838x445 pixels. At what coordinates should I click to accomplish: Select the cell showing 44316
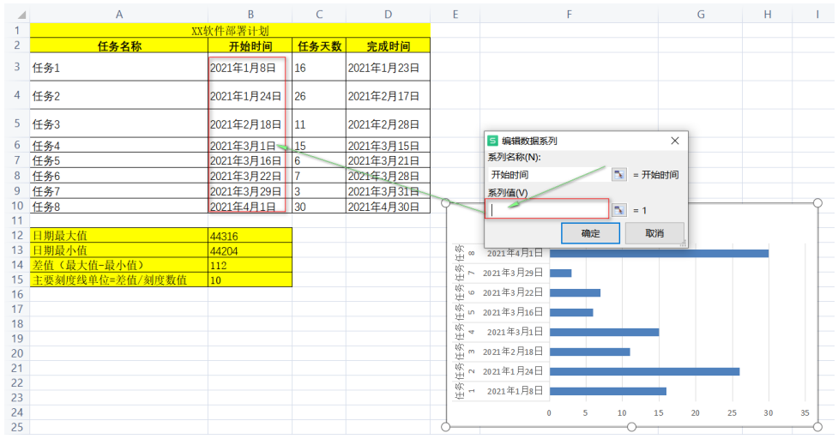click(x=250, y=235)
